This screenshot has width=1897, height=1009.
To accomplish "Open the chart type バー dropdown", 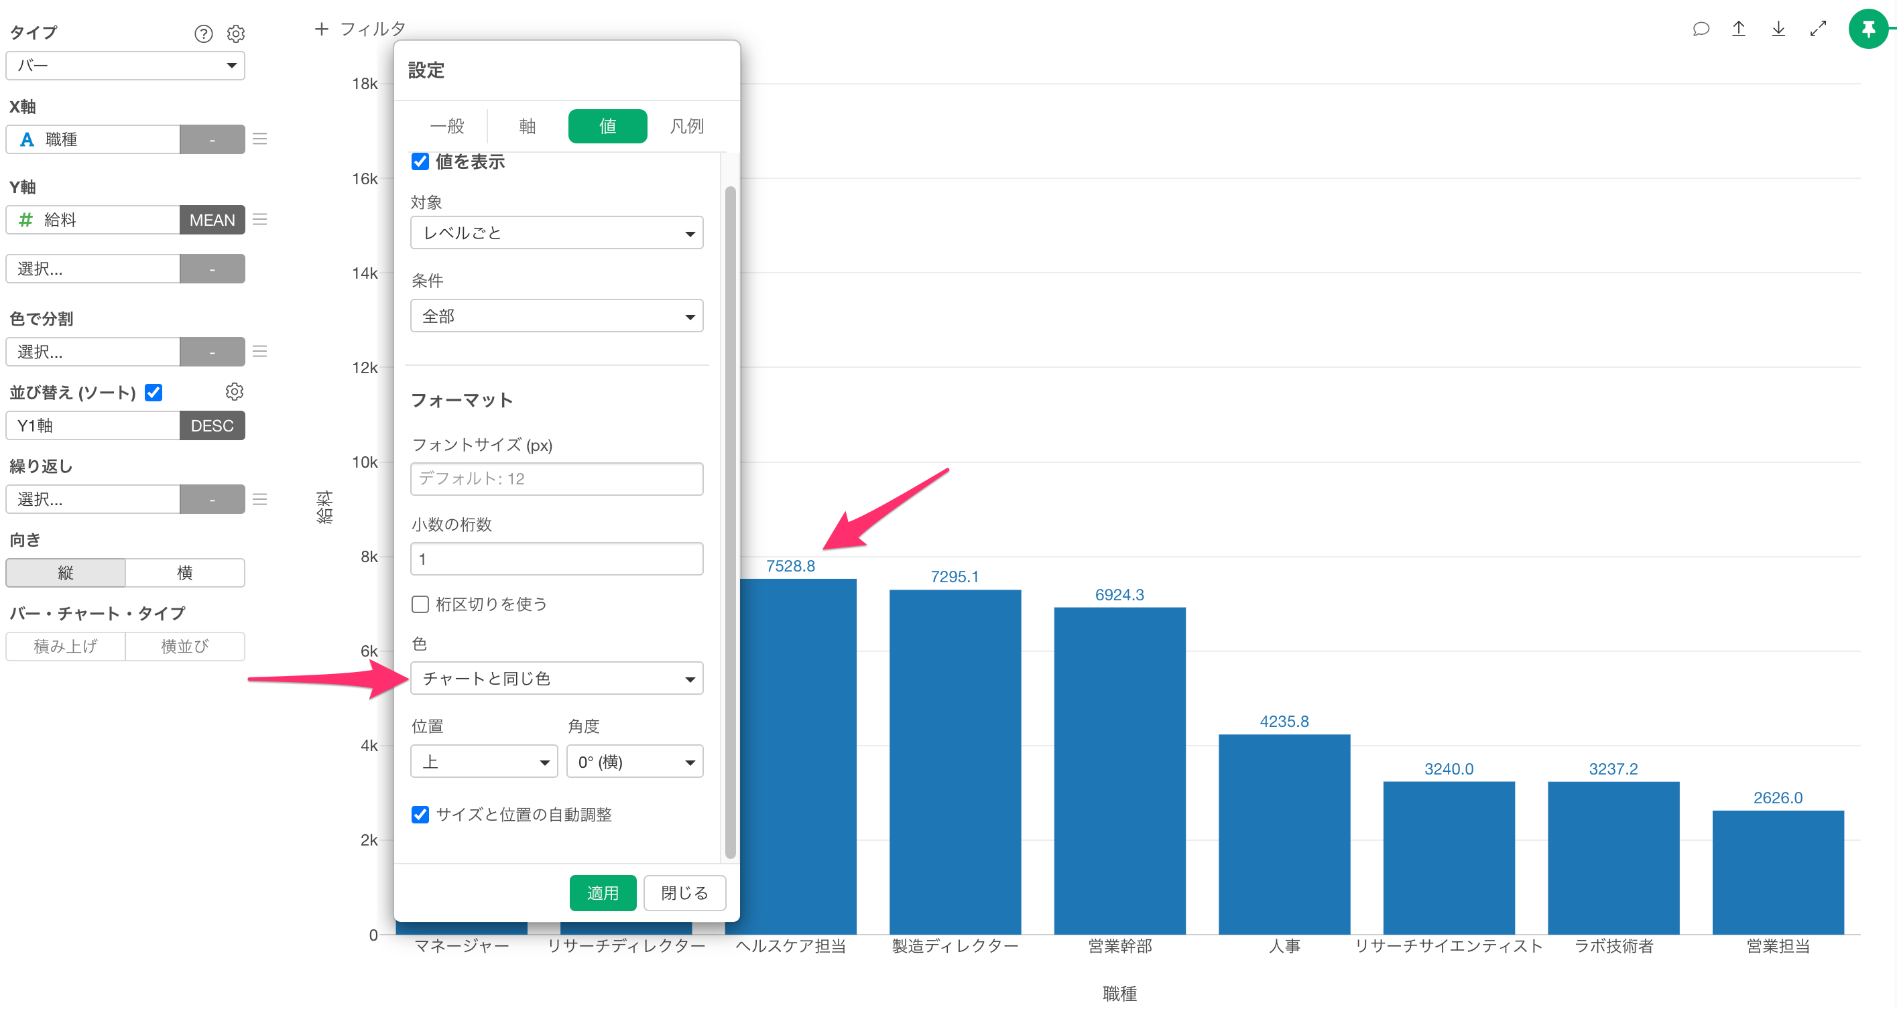I will pyautogui.click(x=125, y=66).
